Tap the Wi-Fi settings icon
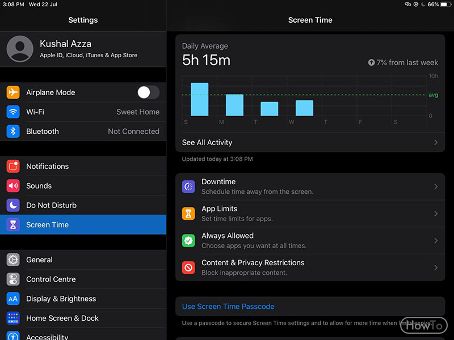The width and height of the screenshot is (454, 340). [x=13, y=112]
